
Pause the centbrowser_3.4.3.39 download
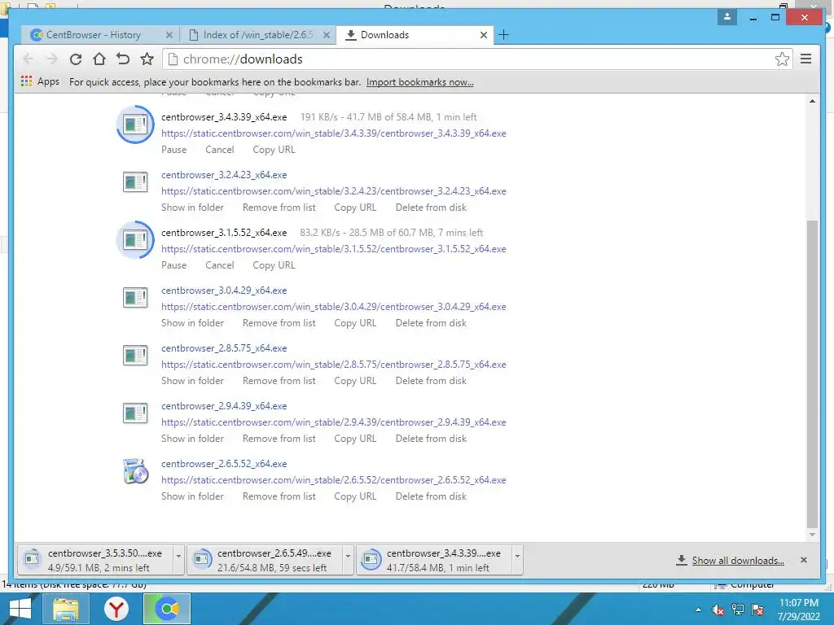(x=174, y=150)
